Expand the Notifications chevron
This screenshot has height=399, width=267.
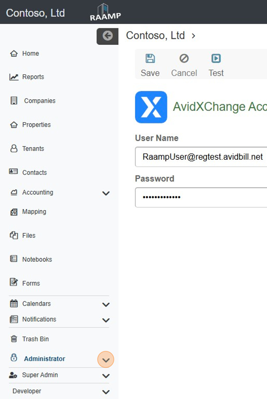106,320
